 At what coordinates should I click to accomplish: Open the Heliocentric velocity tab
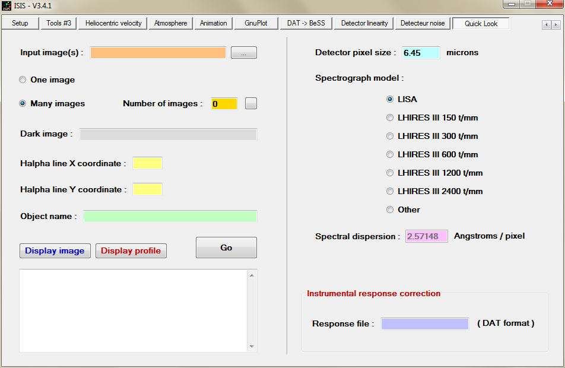[113, 23]
